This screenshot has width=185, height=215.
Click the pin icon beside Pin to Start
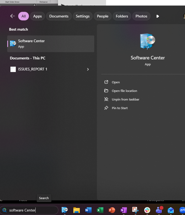pos(106,108)
